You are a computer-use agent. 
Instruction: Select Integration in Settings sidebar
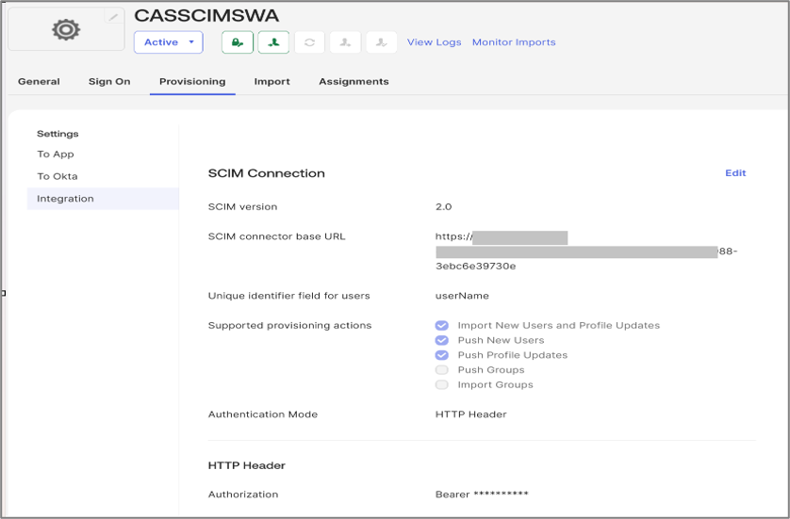[x=103, y=199]
